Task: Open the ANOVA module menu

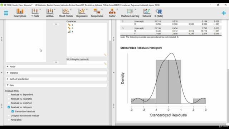Action: coord(50,13)
